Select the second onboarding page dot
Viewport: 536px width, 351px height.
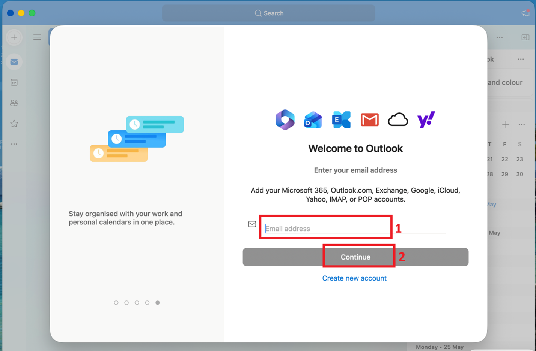[x=126, y=303]
